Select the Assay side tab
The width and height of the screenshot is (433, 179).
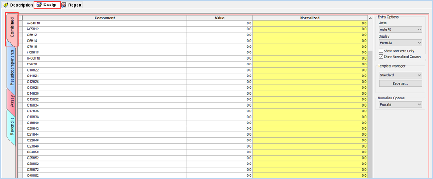[12, 101]
